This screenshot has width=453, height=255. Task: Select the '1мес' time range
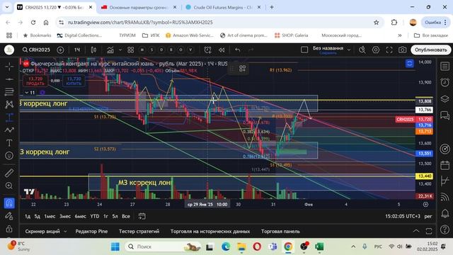pyautogui.click(x=50, y=216)
